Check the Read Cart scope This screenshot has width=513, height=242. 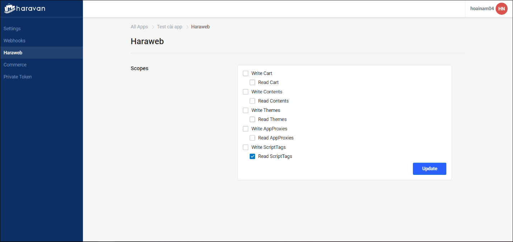coord(253,83)
